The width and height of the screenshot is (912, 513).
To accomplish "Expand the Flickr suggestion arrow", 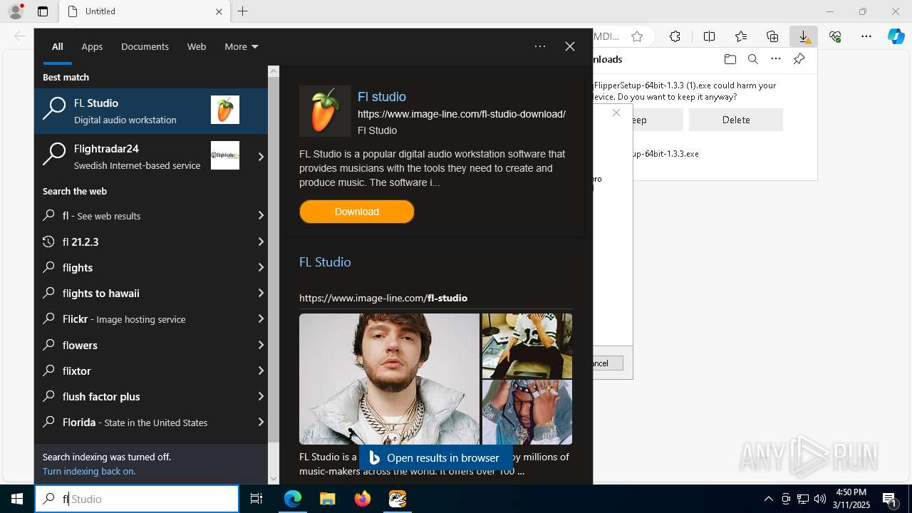I will tap(261, 319).
